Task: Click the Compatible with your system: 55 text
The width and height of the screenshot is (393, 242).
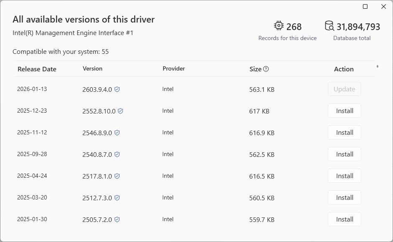Action: click(61, 52)
